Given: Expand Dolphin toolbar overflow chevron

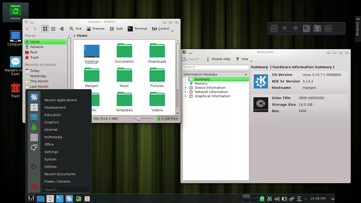Looking at the screenshot, I should click(x=172, y=31).
